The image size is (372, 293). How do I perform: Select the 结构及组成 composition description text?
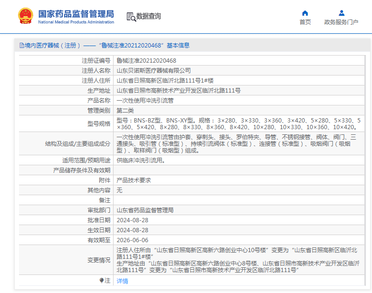point(236,144)
